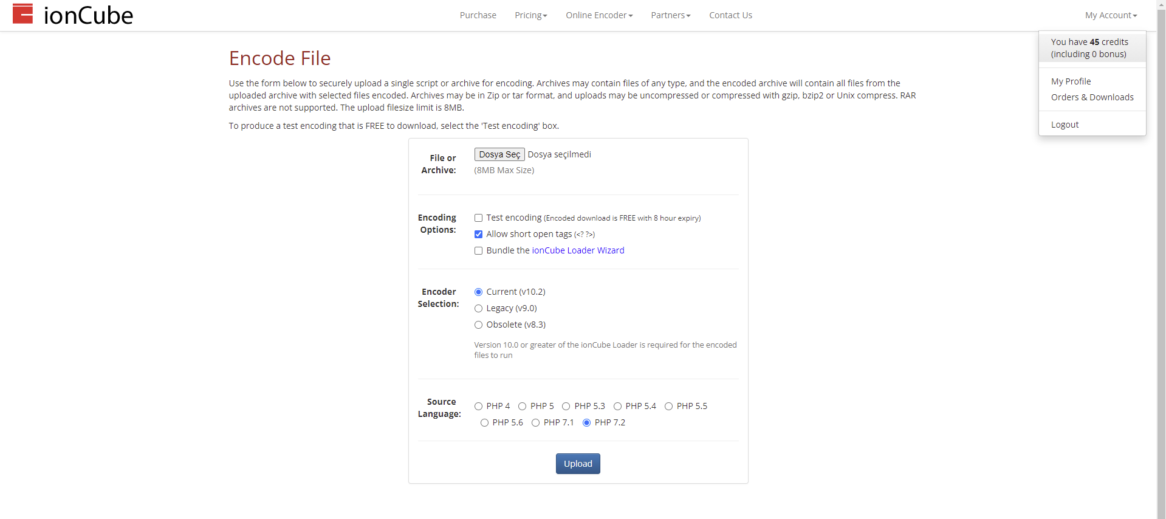Select the Current (v10.2) encoder
The width and height of the screenshot is (1166, 519).
478,292
